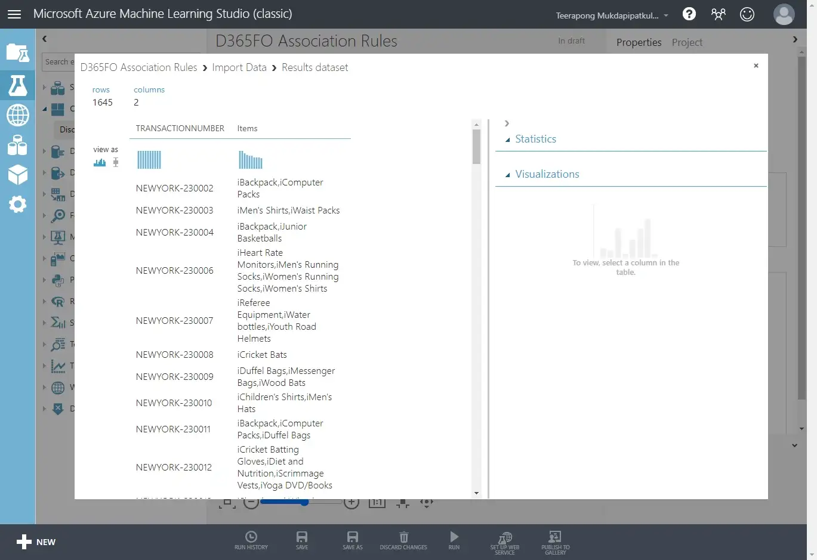Viewport: 817px width, 560px height.
Task: Click the table scrollbar down arrow
Action: (476, 493)
